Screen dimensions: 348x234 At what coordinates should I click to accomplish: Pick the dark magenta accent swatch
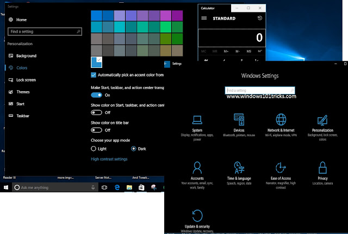[x=177, y=16]
